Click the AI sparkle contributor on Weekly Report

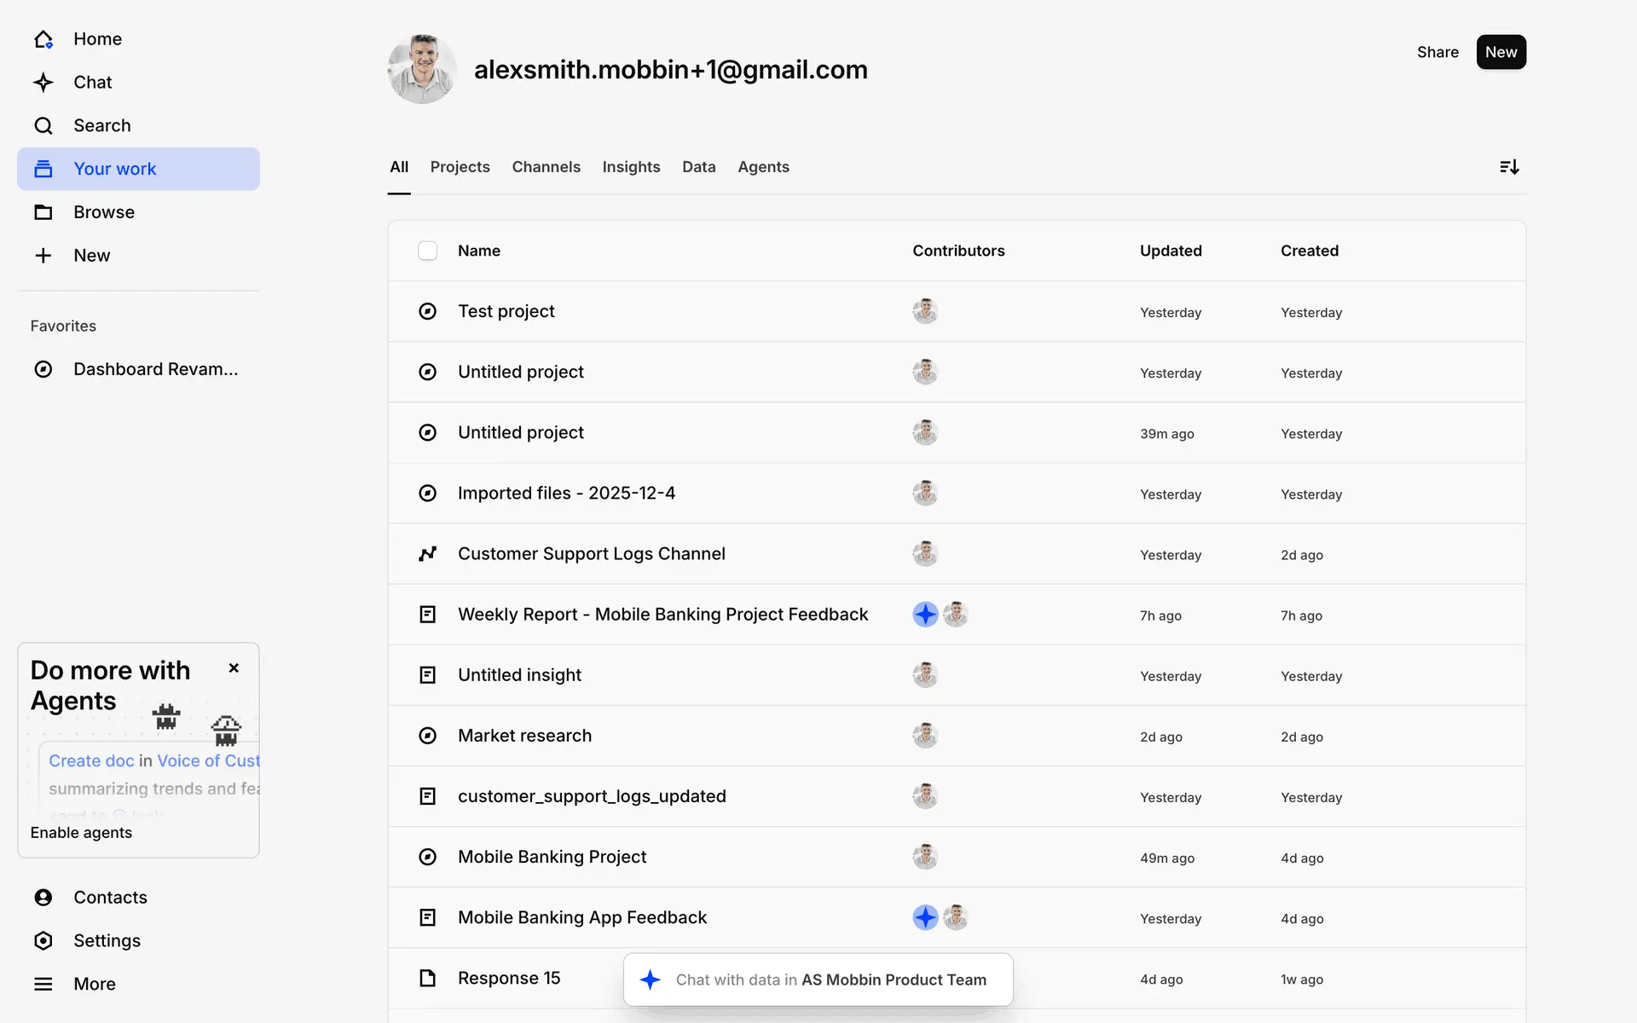coord(925,615)
